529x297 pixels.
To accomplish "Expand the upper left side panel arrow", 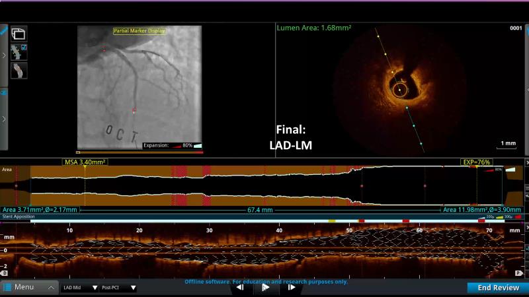I will pos(4,55).
